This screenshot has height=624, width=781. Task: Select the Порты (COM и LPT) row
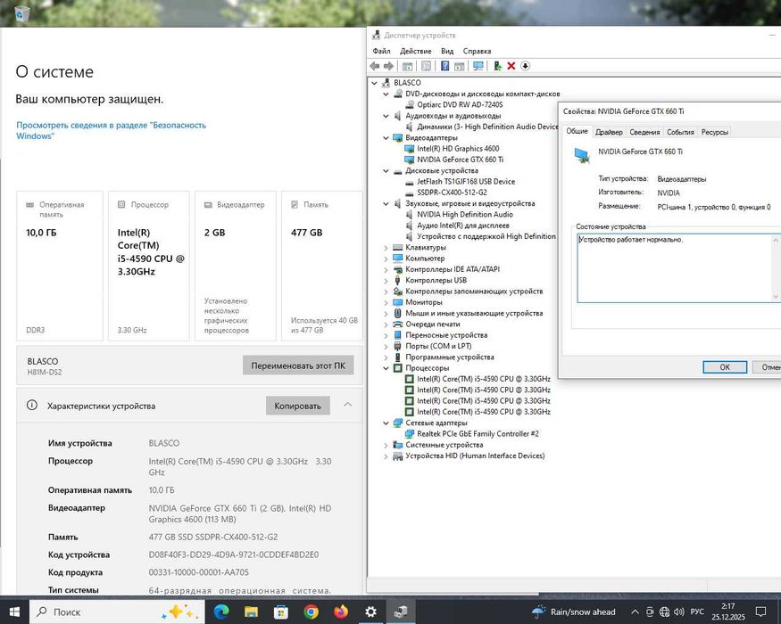(438, 346)
